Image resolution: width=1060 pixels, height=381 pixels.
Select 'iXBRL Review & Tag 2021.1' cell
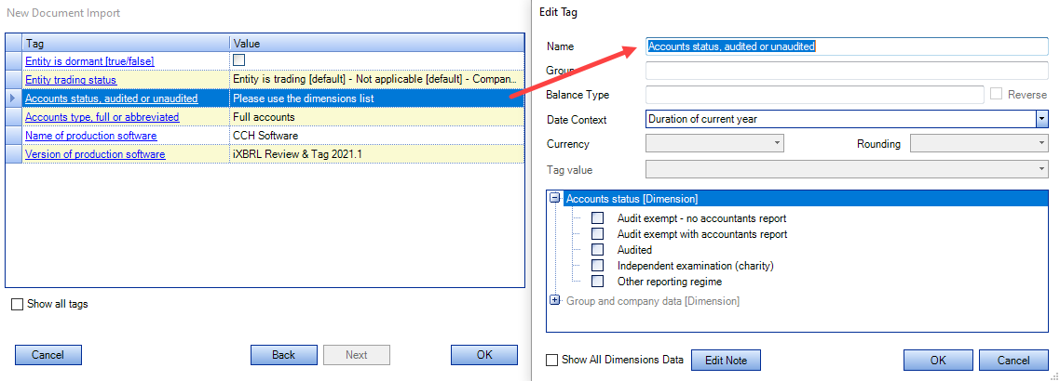[377, 154]
